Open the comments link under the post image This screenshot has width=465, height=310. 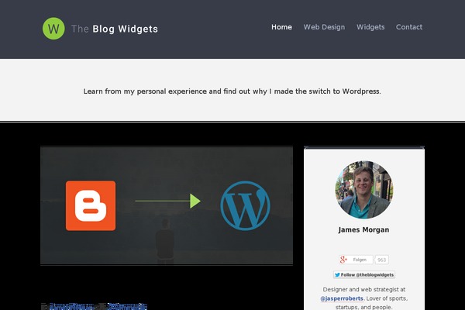[127, 306]
